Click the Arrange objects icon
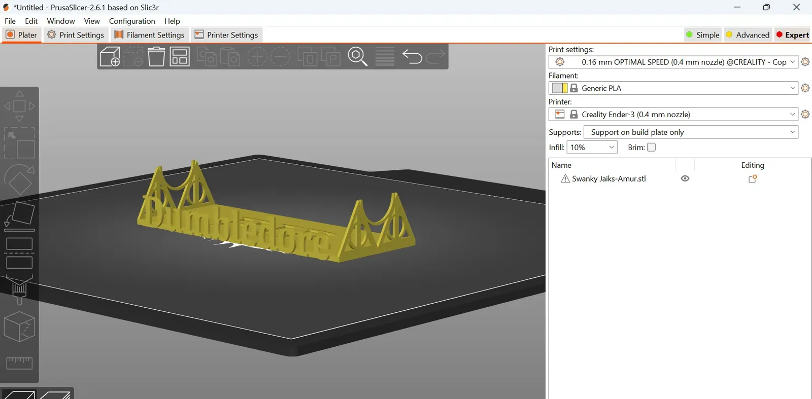The image size is (812, 399). (x=180, y=56)
